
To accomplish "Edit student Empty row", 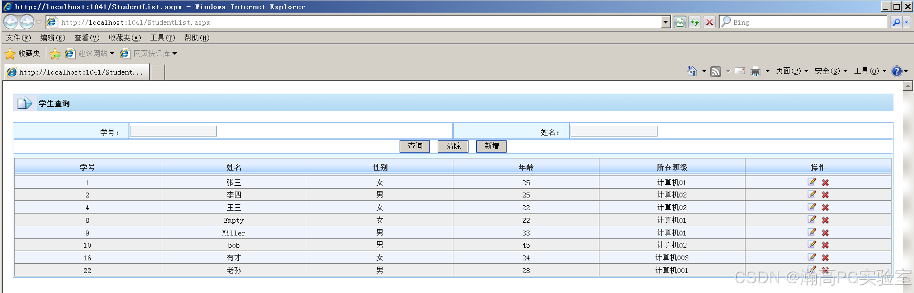I will coord(812,219).
